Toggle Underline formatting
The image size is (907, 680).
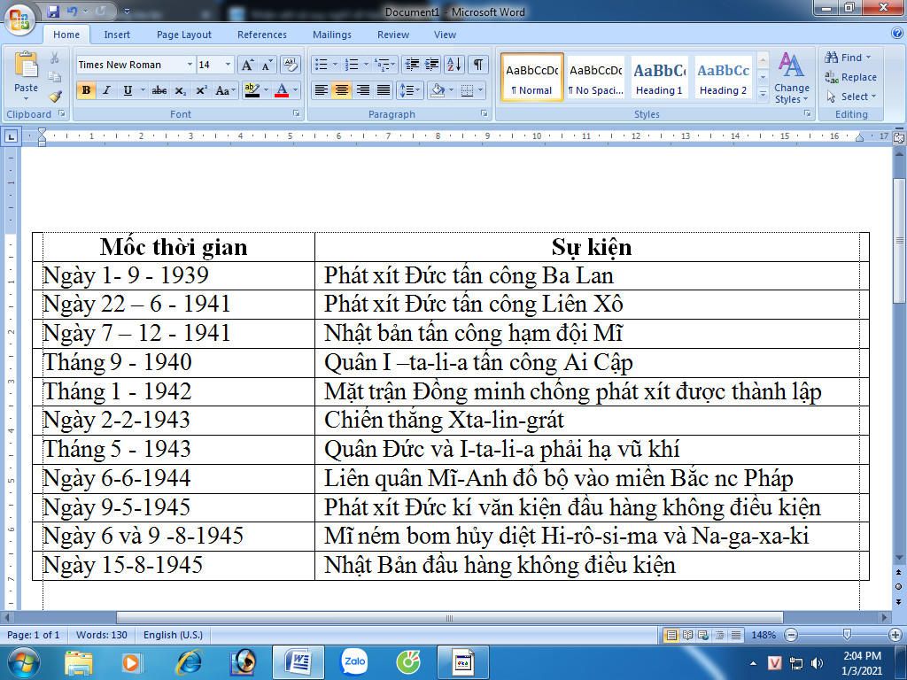(x=128, y=90)
